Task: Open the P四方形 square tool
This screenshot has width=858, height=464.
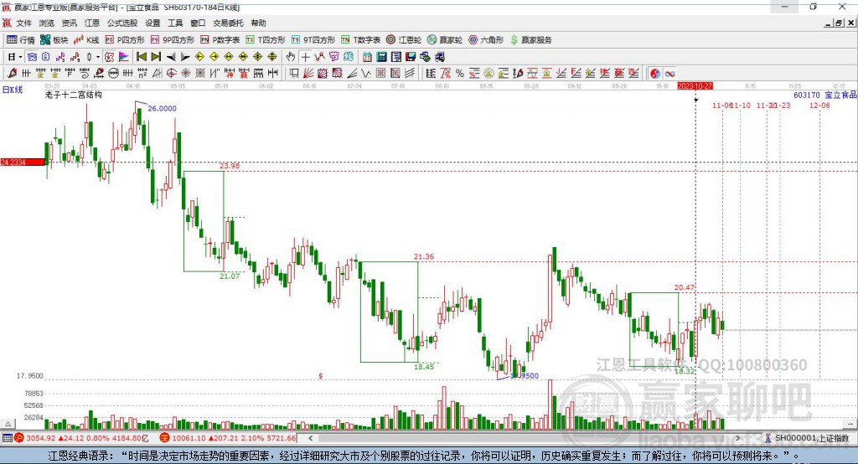Action: click(125, 40)
